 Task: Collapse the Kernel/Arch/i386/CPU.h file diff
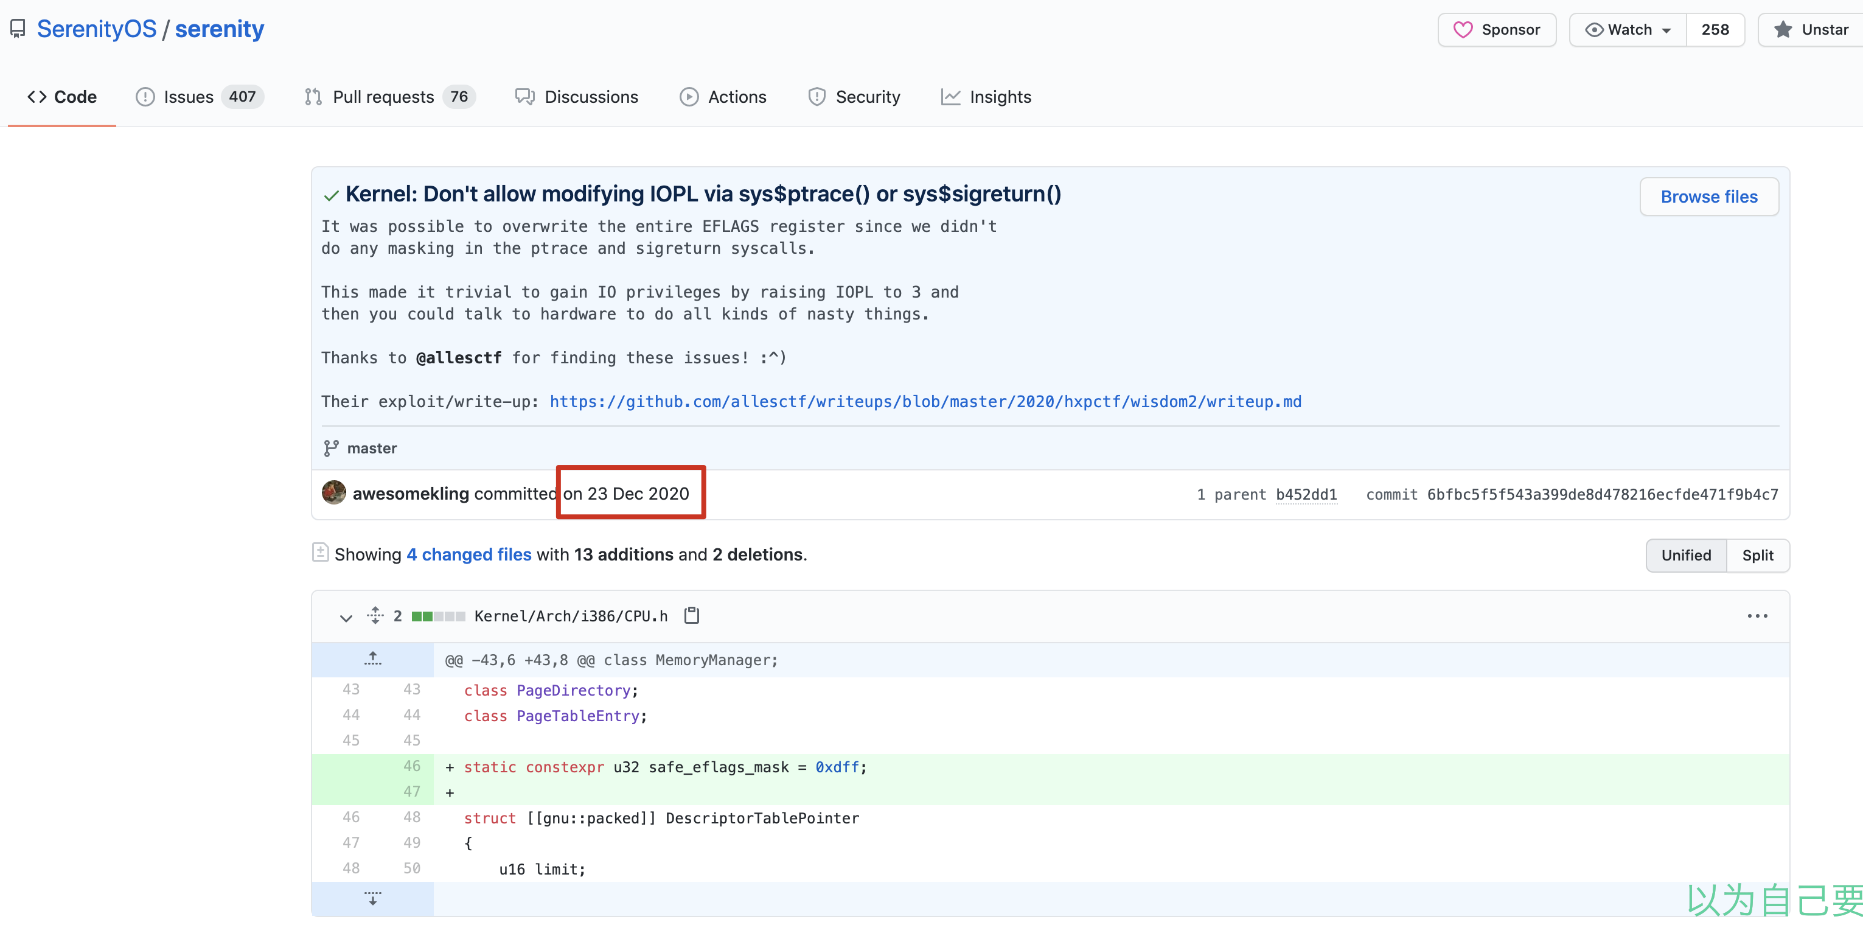pyautogui.click(x=346, y=617)
